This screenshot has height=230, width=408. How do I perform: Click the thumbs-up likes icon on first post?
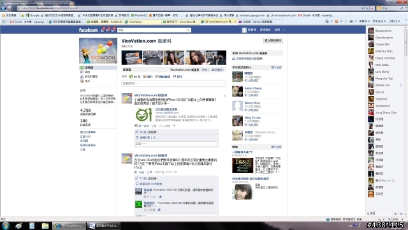coord(137,132)
